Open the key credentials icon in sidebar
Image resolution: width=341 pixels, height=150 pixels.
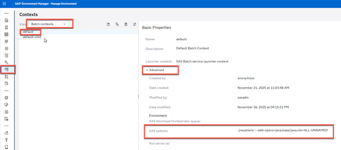6,139
